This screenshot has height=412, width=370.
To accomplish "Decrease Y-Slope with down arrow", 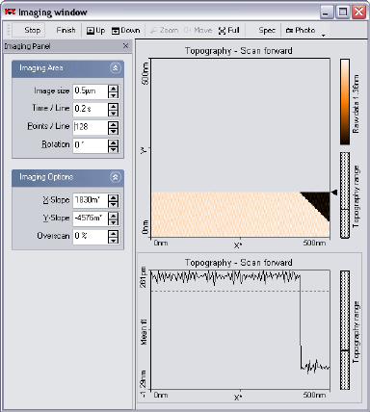I will coord(113,222).
